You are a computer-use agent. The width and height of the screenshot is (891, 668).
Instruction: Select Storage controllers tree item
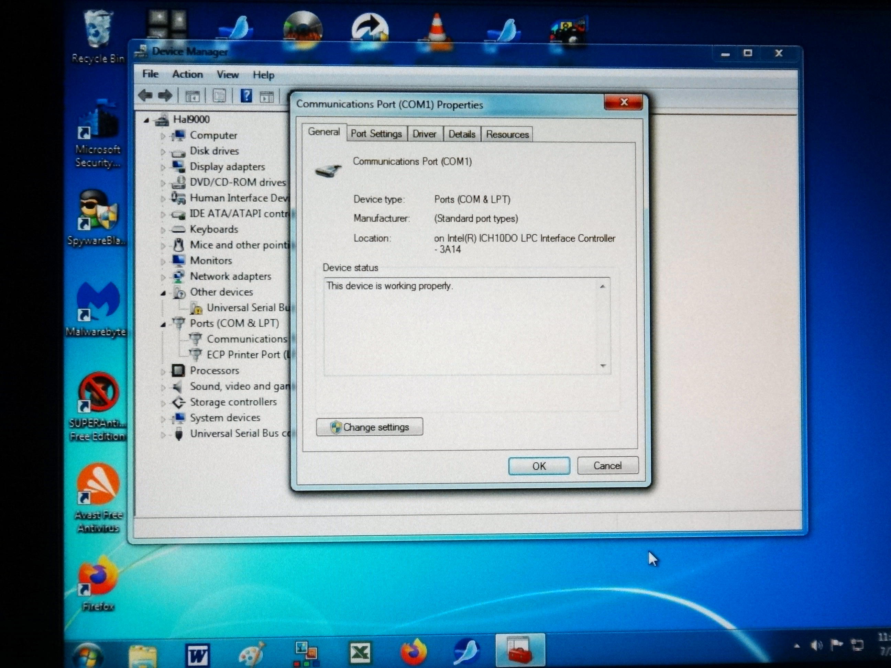[233, 402]
